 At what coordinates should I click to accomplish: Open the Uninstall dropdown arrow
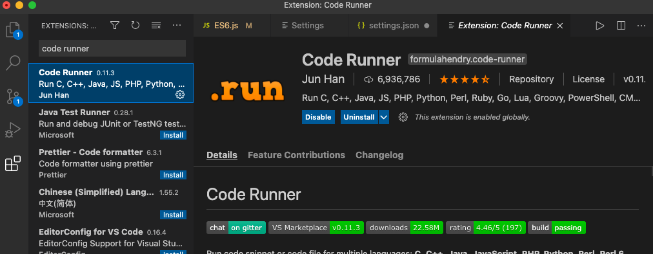[x=384, y=117]
